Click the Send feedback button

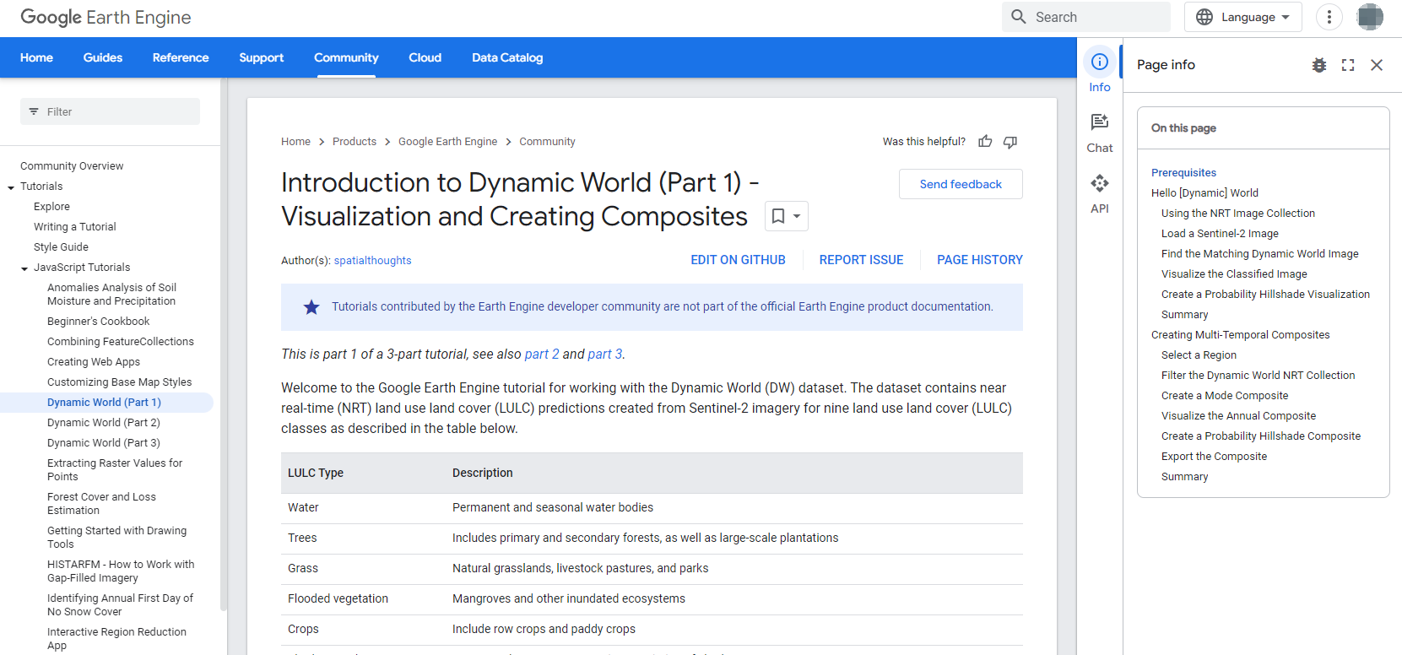point(961,184)
